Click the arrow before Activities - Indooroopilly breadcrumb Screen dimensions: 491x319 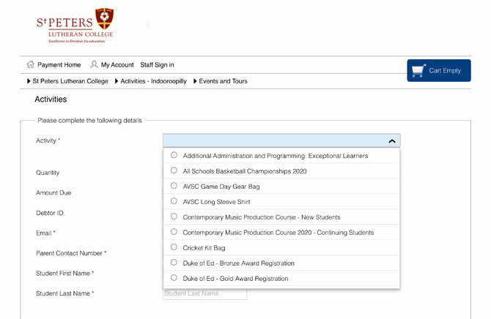(117, 81)
